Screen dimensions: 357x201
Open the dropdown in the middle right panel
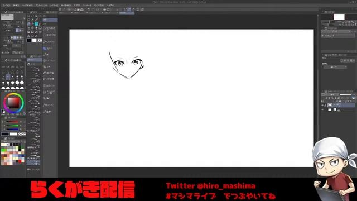point(335,67)
